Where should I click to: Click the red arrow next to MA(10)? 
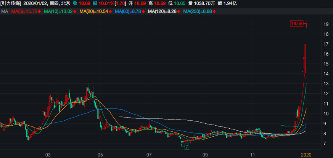pyautogui.click(x=75, y=12)
